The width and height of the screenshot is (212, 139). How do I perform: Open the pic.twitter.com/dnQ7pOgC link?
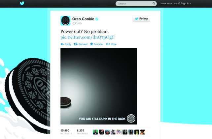(88, 37)
